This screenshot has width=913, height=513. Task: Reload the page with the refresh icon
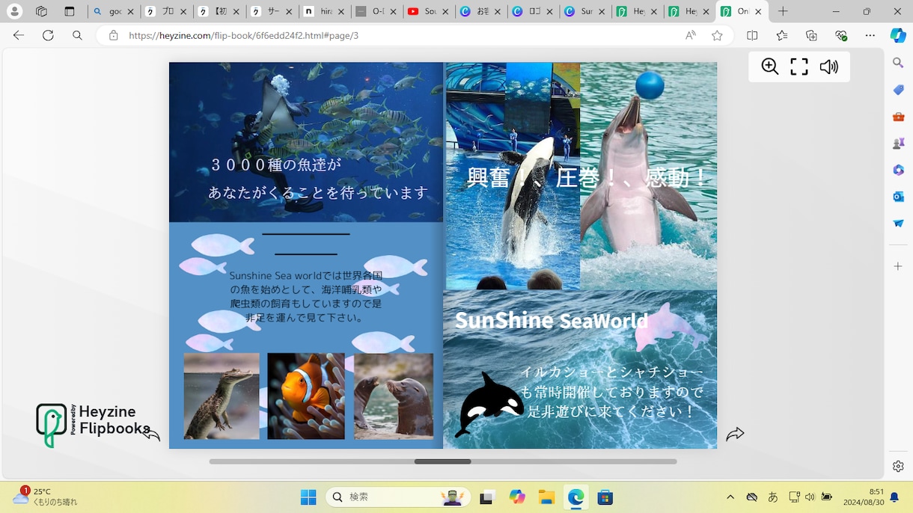[x=48, y=35]
